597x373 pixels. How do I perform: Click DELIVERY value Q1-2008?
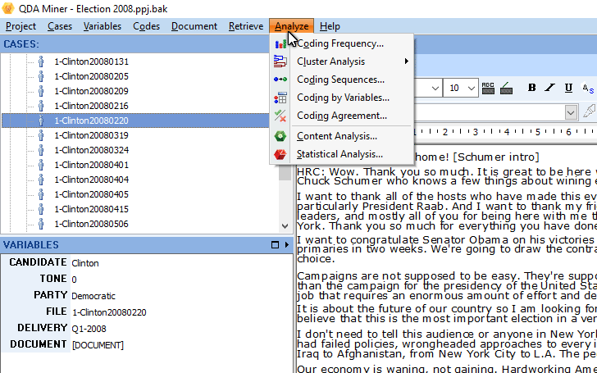pos(89,329)
